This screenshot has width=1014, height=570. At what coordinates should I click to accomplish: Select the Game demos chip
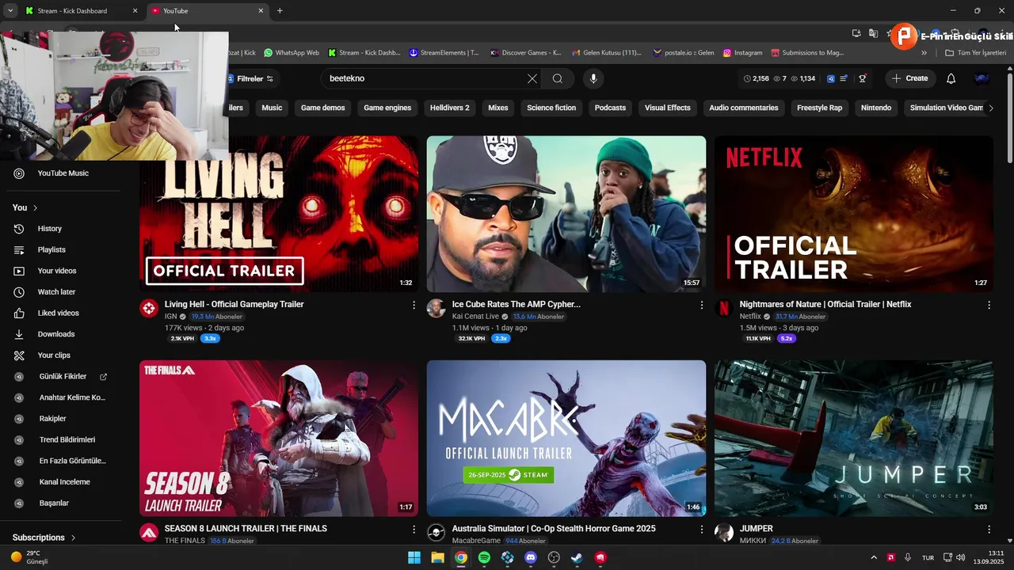(322, 108)
